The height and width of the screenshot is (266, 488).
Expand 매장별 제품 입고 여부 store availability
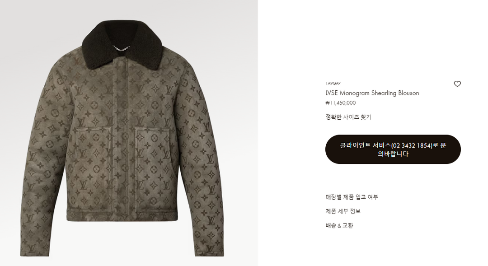point(352,197)
